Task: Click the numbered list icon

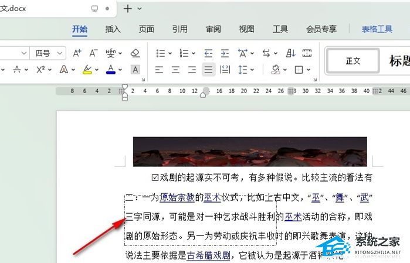Action: coord(184,53)
